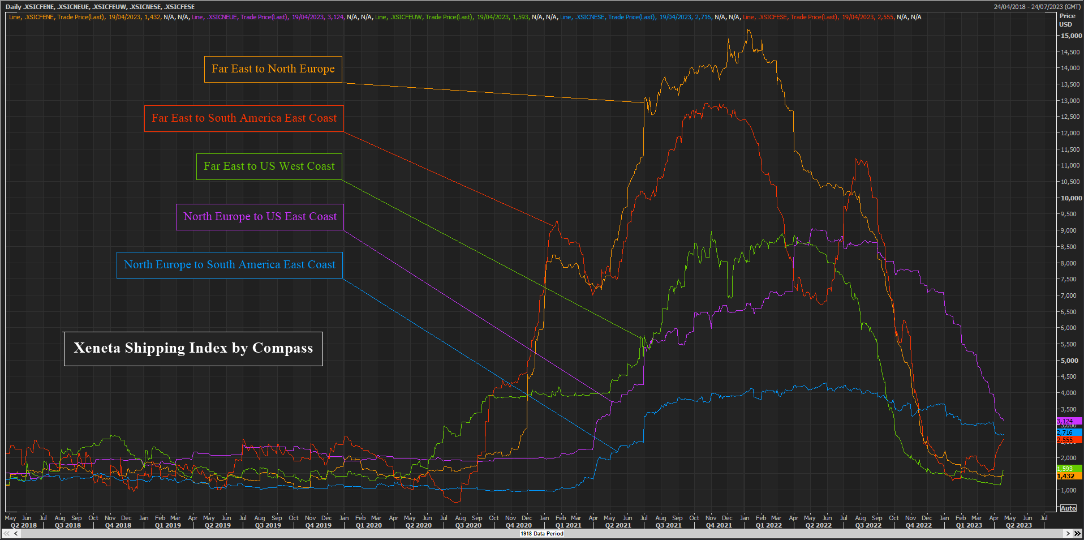The image size is (1084, 540).
Task: Click the 15,000 price axis label
Action: point(1071,36)
